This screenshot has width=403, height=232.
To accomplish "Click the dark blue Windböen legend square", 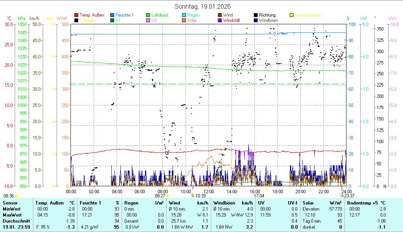I will (256, 20).
